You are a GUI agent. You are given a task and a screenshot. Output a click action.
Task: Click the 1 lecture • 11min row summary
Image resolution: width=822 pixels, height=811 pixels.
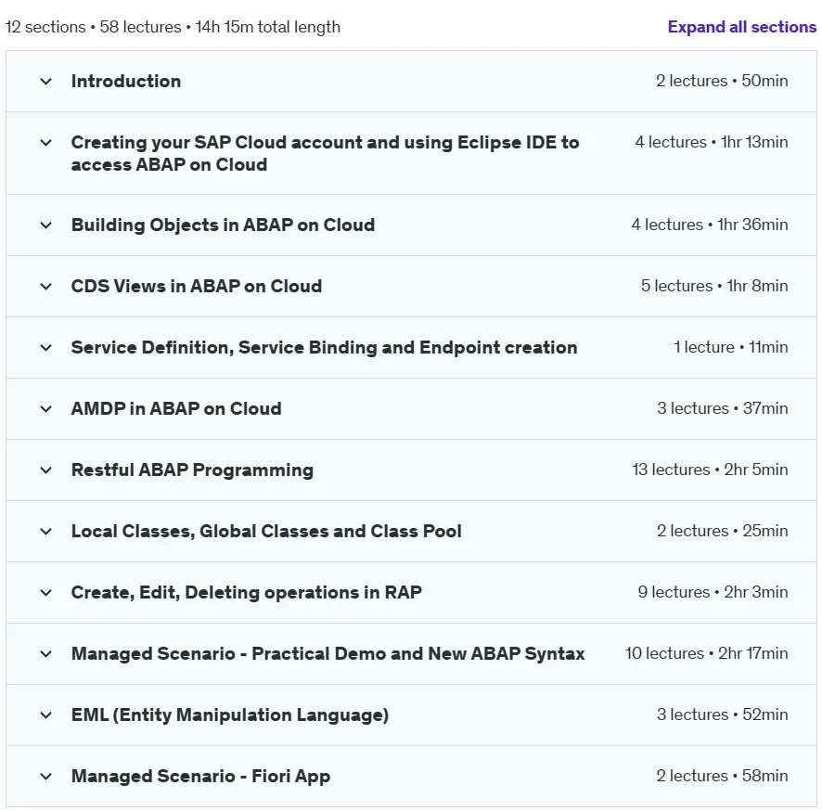pyautogui.click(x=731, y=347)
